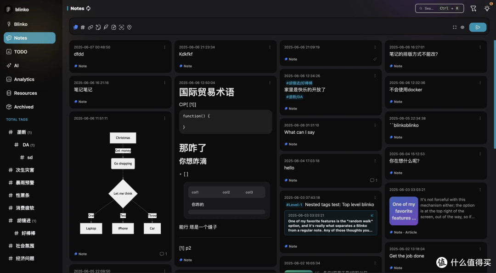Image resolution: width=496 pixels, height=273 pixels.
Task: Click the Let me think diamond in the flowchart
Action: point(123,193)
